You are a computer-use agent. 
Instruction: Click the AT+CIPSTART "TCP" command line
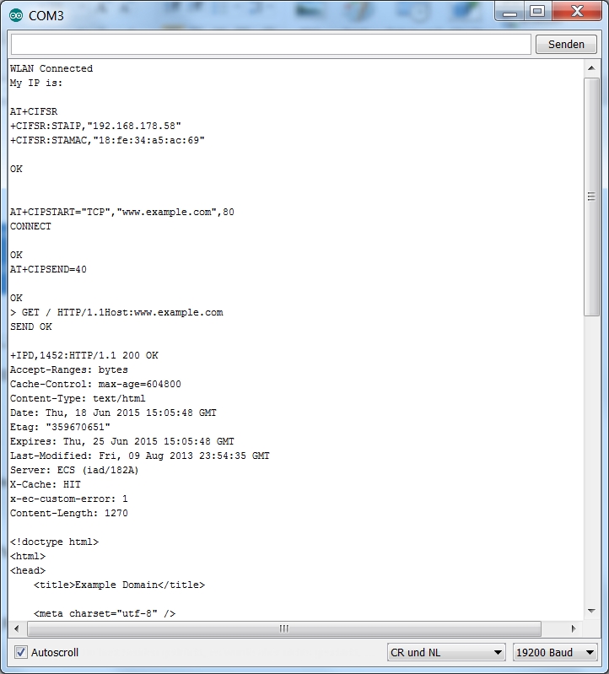[122, 212]
